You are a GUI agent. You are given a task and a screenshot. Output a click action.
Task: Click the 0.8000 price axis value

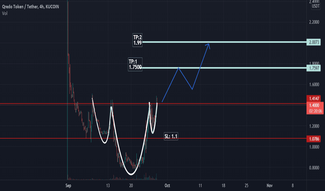(x=314, y=168)
